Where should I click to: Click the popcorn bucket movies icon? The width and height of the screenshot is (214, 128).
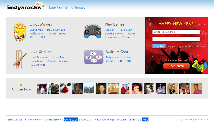[20, 31]
